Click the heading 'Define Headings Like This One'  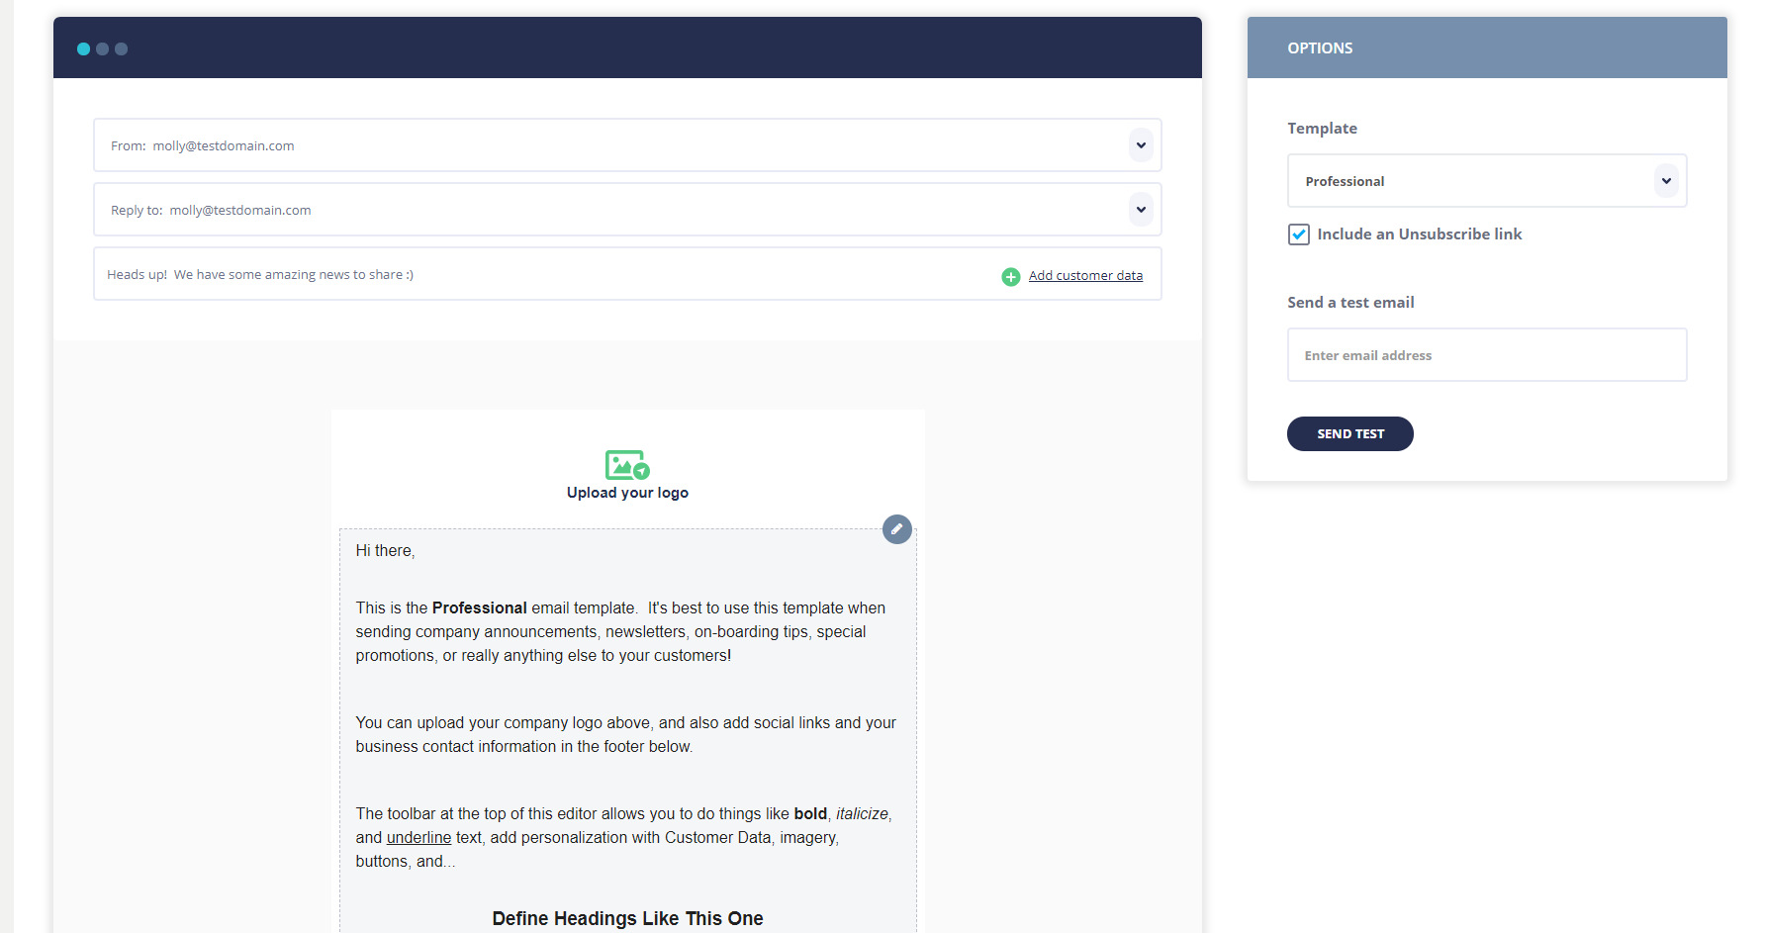tap(627, 919)
